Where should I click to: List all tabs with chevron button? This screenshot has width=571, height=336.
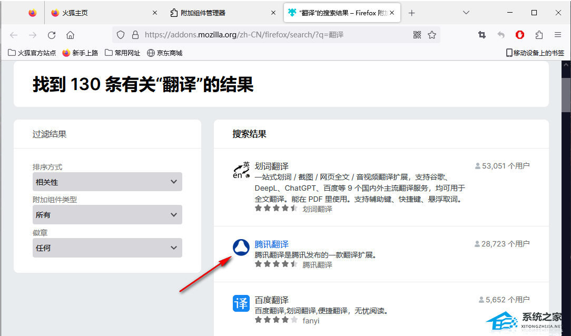(466, 13)
